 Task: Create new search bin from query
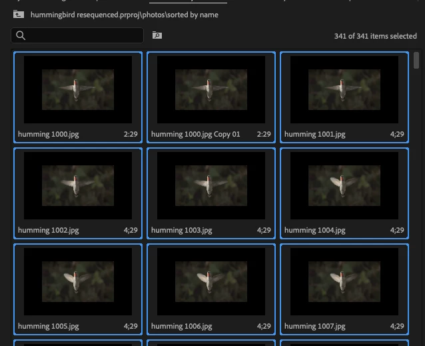157,35
